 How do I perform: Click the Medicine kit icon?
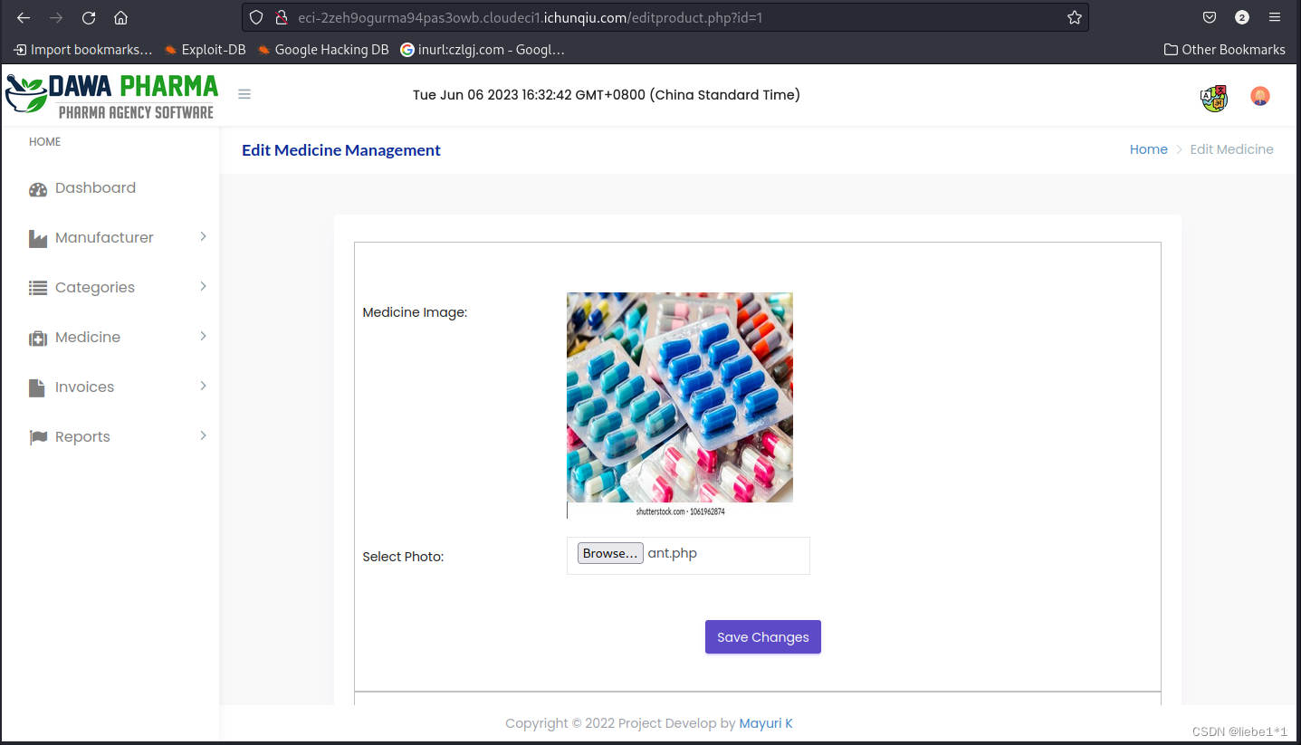[38, 338]
